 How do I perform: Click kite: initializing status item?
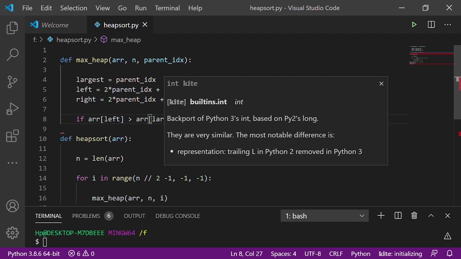pos(400,254)
